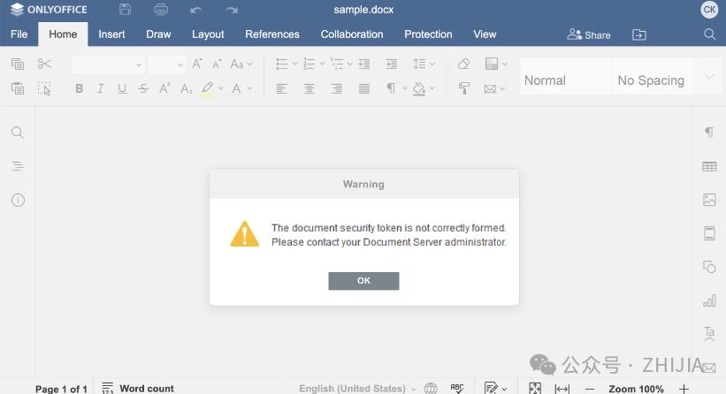The image size is (726, 394).
Task: Toggle subscript formatting
Action: point(186,88)
